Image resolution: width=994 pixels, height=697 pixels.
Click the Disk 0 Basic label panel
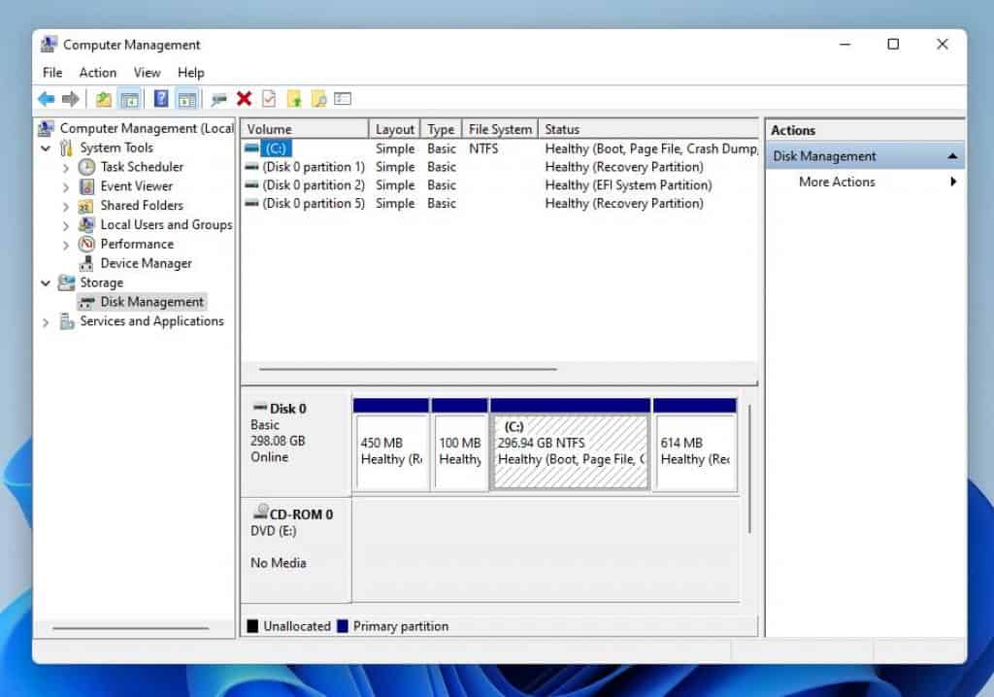tap(296, 444)
